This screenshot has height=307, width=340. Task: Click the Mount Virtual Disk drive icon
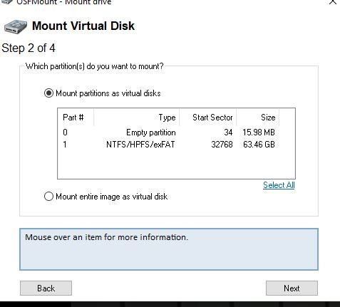pyautogui.click(x=16, y=26)
